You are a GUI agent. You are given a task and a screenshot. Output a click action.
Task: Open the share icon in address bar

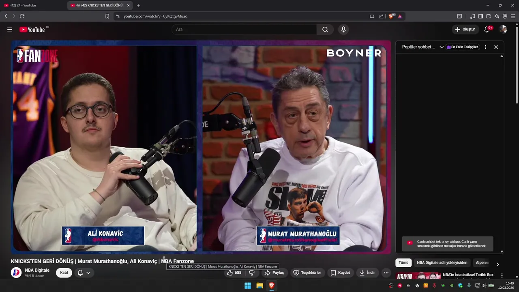[381, 16]
